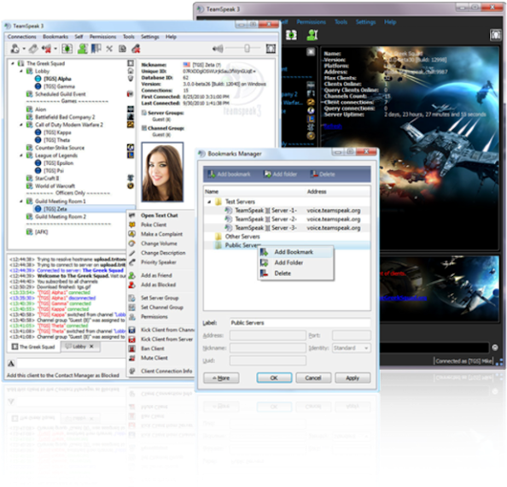Click the crossed tools toolbar icon
507x487 pixels.
tap(109, 49)
